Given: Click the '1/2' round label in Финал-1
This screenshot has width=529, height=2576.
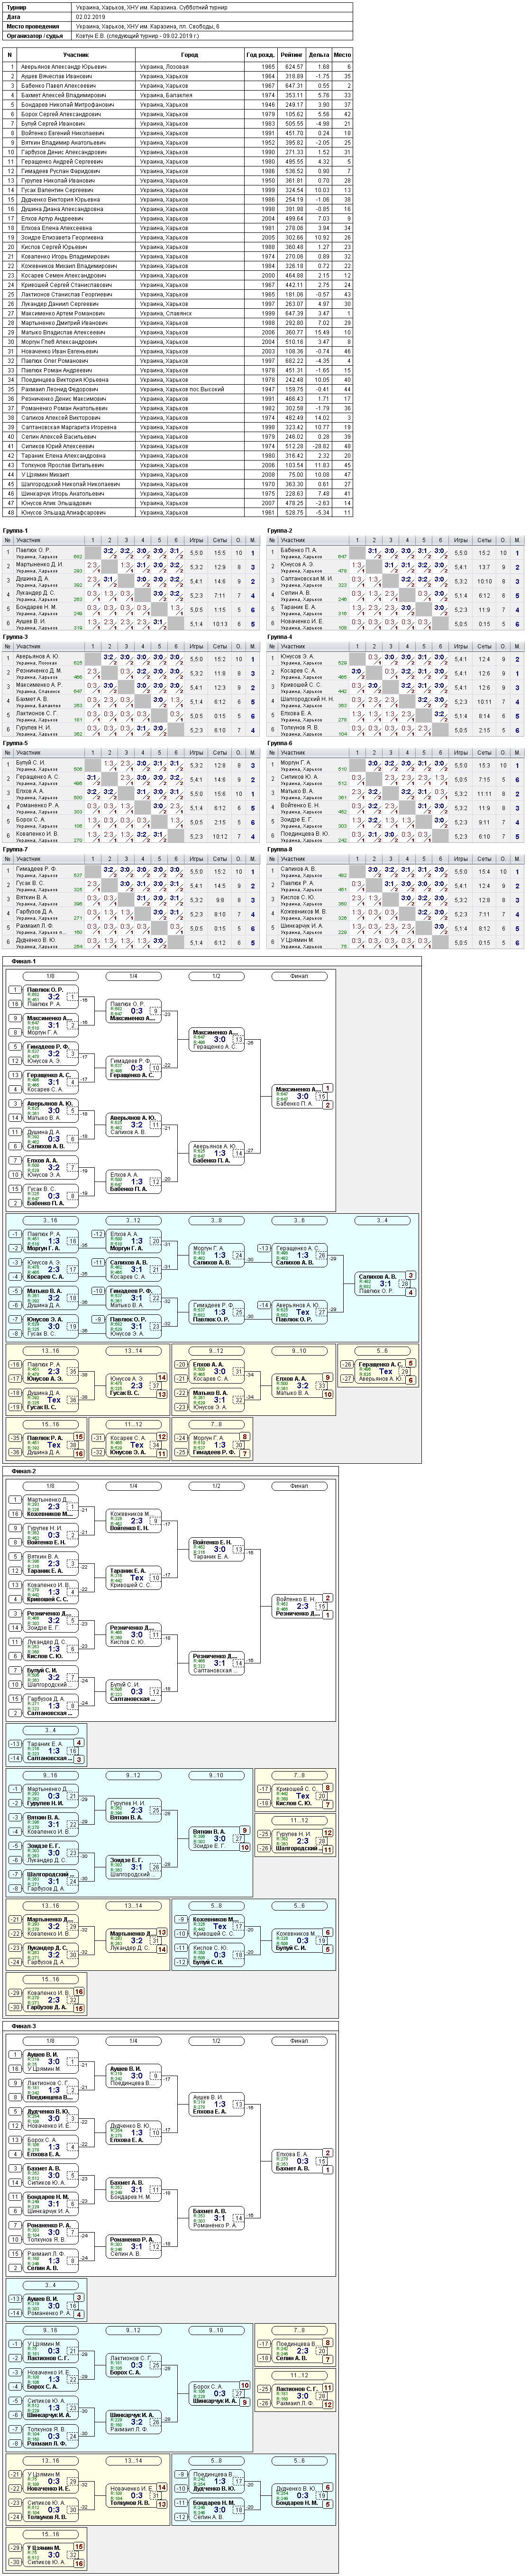Looking at the screenshot, I should [x=216, y=976].
